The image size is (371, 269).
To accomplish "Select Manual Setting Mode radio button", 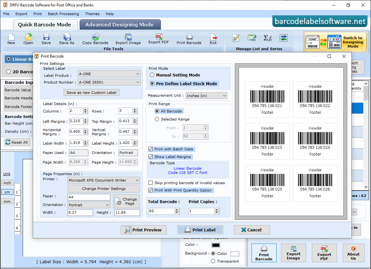I will (x=152, y=75).
